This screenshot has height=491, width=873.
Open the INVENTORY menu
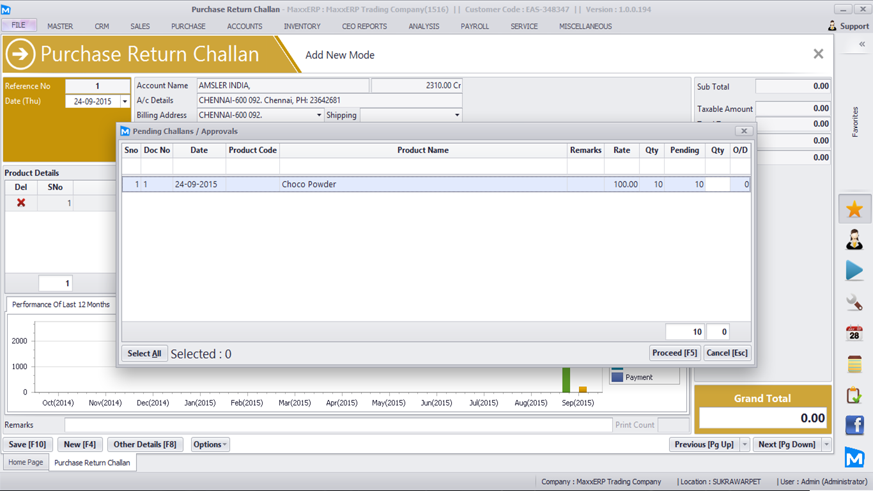point(302,26)
